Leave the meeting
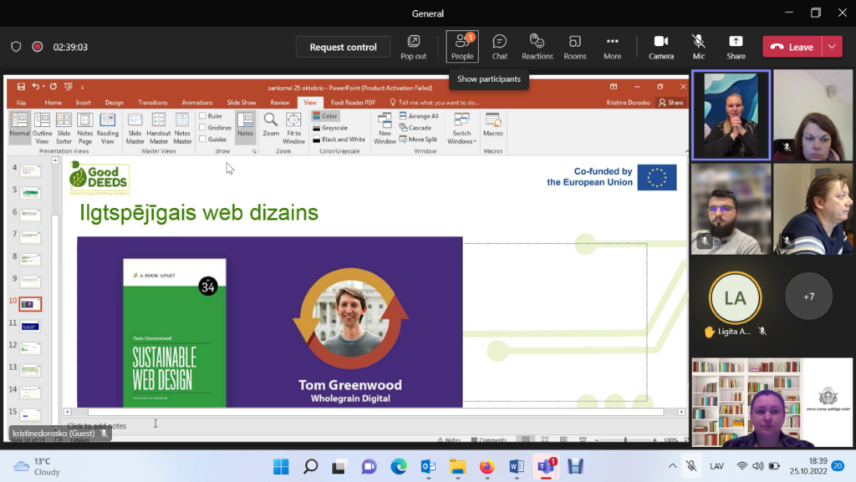This screenshot has width=856, height=482. click(x=792, y=47)
